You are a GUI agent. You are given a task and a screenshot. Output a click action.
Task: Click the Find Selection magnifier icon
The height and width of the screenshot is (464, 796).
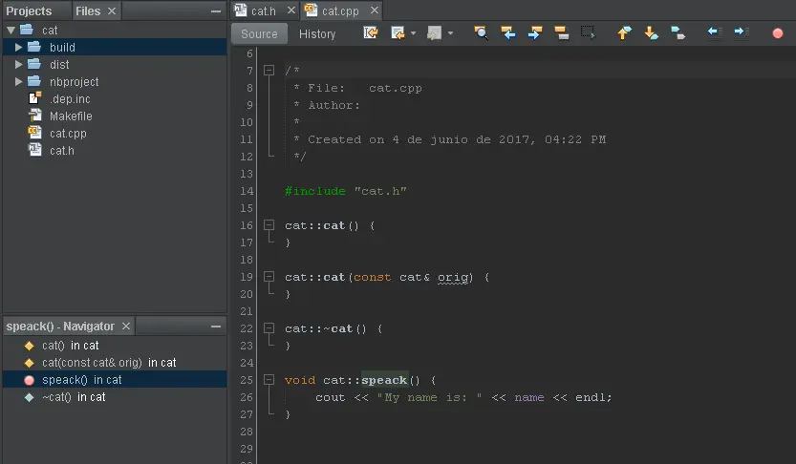click(x=481, y=33)
